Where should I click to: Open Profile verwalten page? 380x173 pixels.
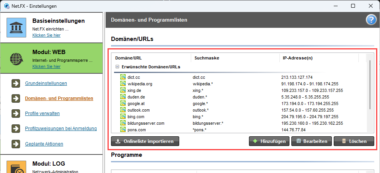[42, 114]
